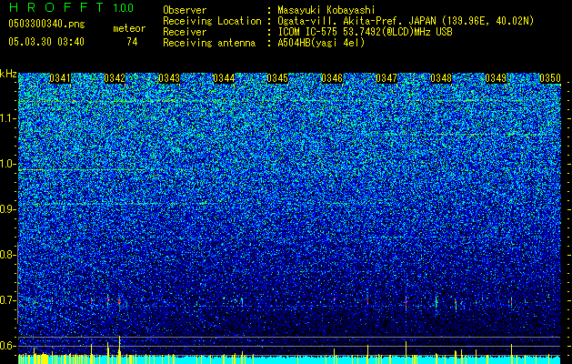Screen dimensions: 572x364
Task: Click the 0343 time marker
Action: pos(169,78)
